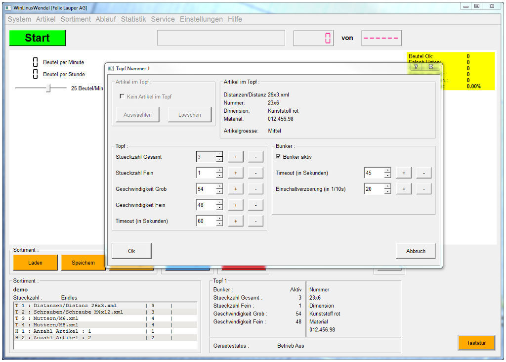Click the Topf Nummer 1 dialog title icon
Image resolution: width=506 pixels, height=362 pixels.
pyautogui.click(x=111, y=68)
